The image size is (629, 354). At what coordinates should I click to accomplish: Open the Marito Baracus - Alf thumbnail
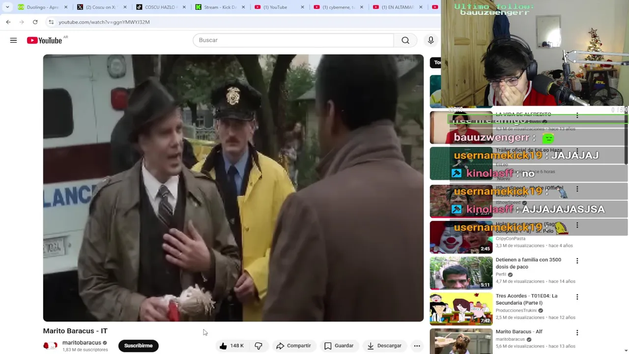coord(461,341)
